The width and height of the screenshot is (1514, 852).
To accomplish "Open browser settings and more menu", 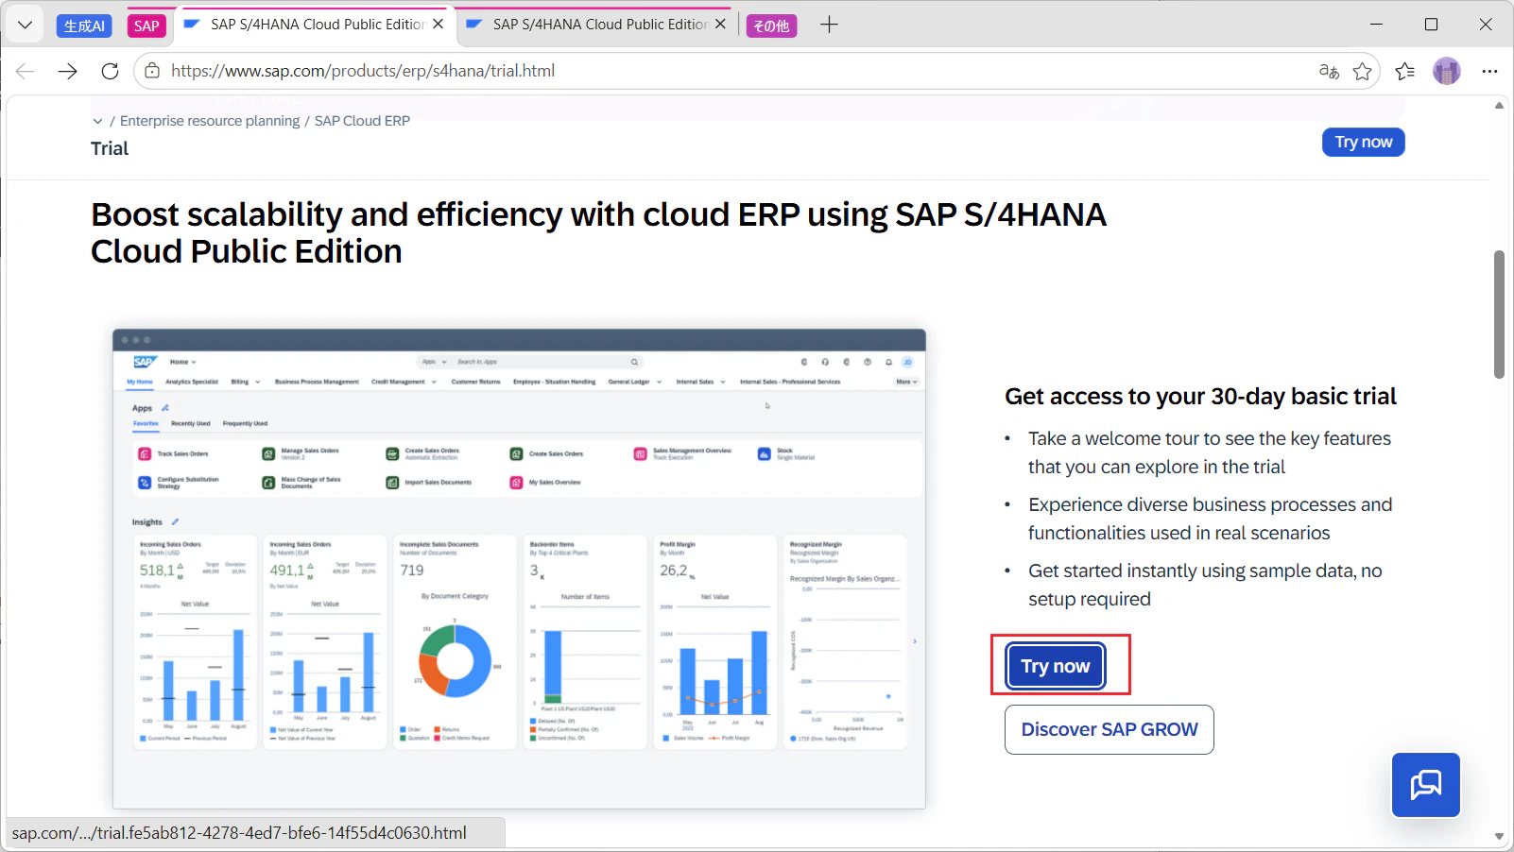I will tap(1490, 71).
